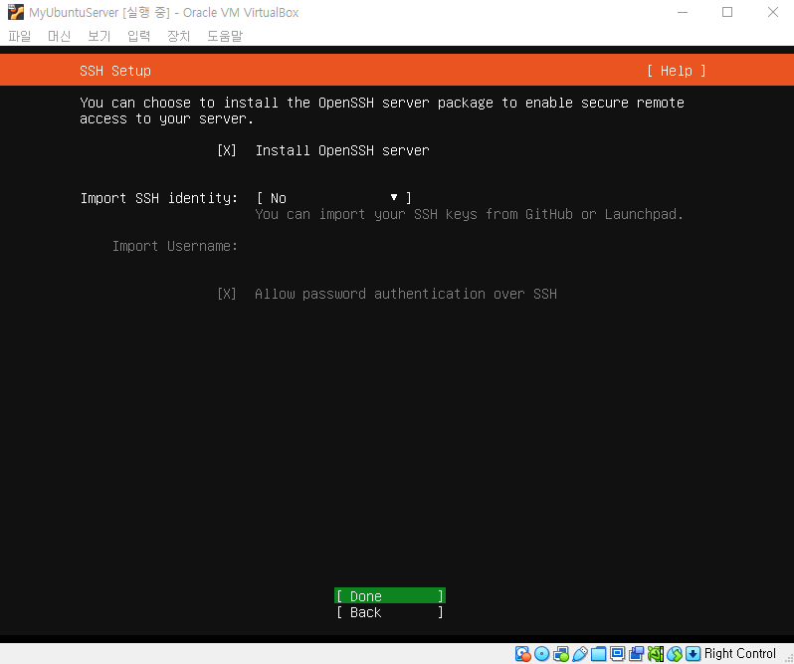Open the 도움말 menu
Image resolution: width=794 pixels, height=664 pixels.
click(225, 36)
